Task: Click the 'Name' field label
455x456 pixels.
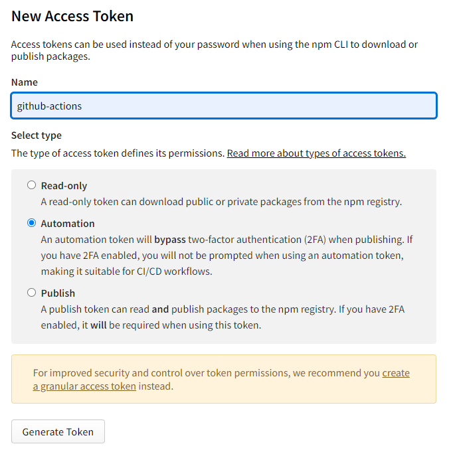Action: point(25,82)
